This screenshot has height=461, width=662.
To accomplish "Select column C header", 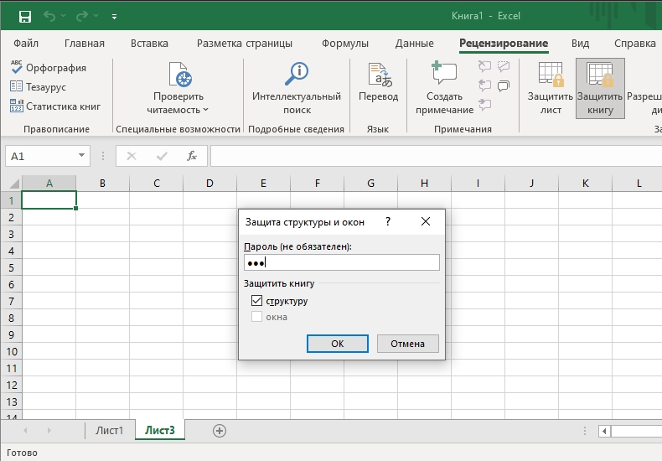I will [x=156, y=184].
